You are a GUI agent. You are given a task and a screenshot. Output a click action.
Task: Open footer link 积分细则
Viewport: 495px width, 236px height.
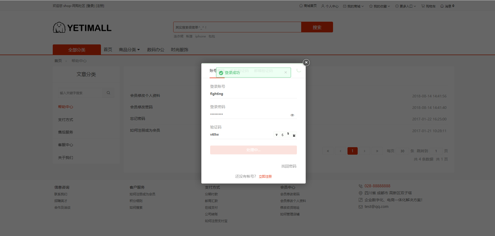136,201
